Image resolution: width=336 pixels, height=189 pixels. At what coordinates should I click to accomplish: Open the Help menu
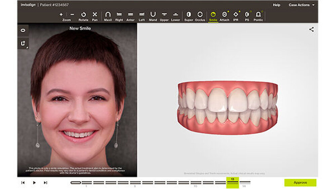coord(276,5)
